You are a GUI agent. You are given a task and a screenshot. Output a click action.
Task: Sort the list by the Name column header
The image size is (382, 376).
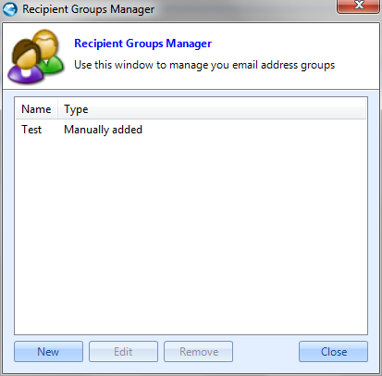36,109
